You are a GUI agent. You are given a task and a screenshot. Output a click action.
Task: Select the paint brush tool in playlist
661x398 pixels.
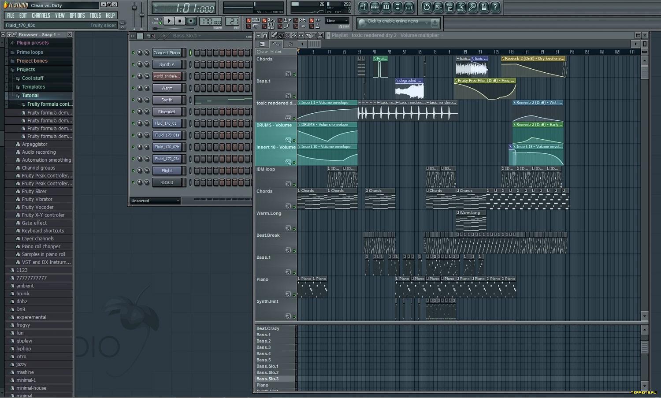(x=281, y=35)
